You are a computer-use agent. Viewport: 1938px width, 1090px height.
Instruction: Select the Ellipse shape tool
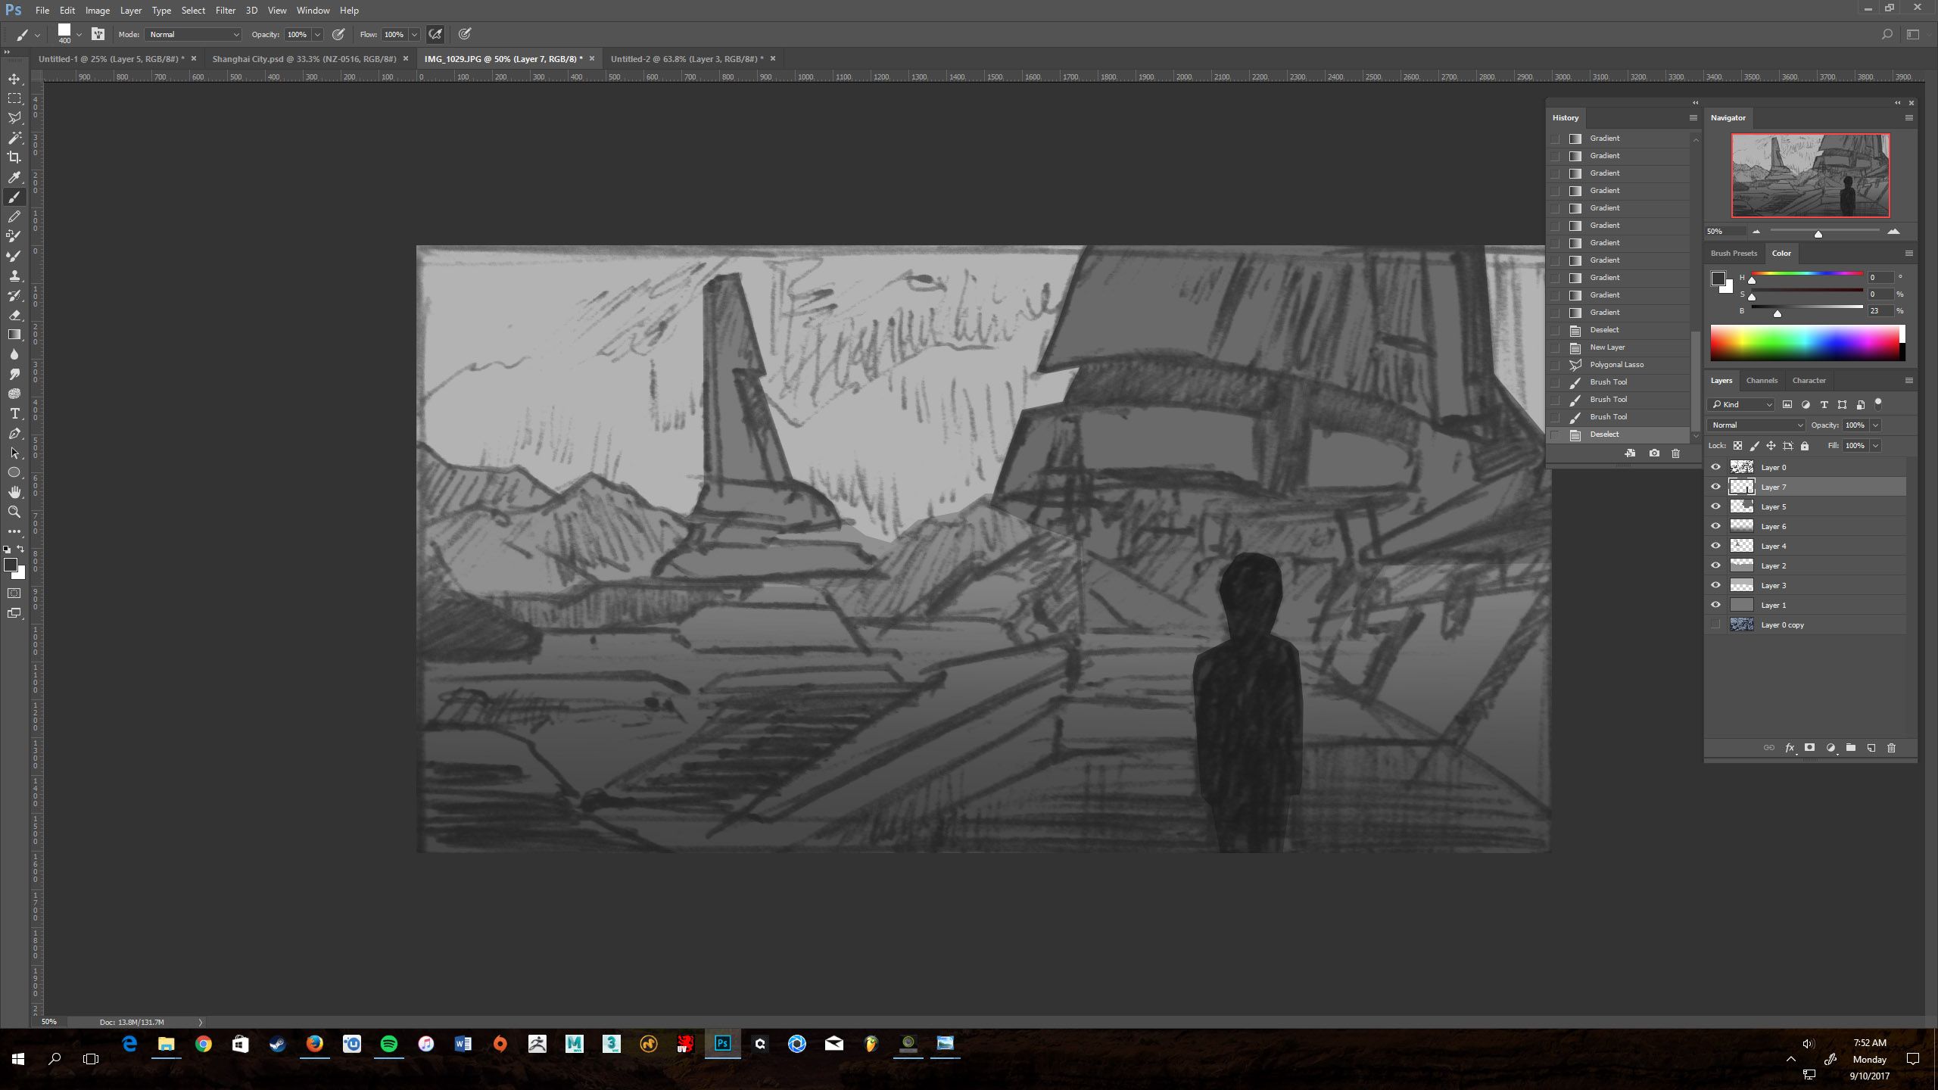coord(14,472)
